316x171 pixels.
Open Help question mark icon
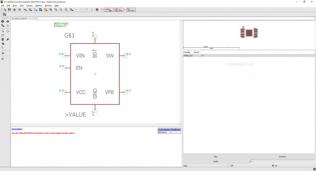pos(97,9)
